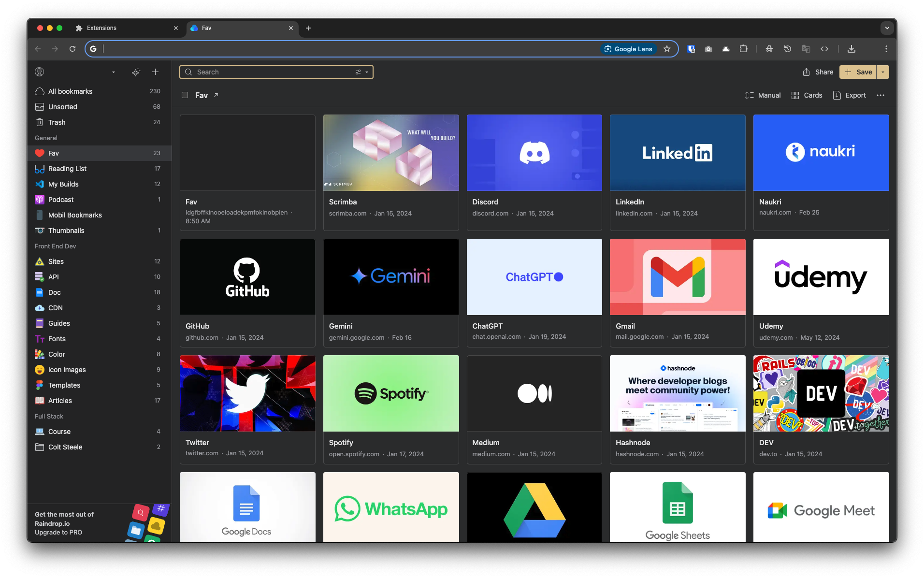Image resolution: width=924 pixels, height=578 pixels.
Task: Open the Doc collection
Action: tap(99, 292)
